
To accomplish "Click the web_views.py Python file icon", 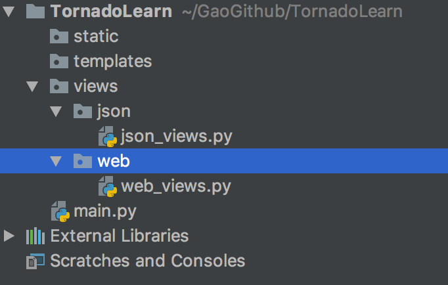I will coord(107,186).
